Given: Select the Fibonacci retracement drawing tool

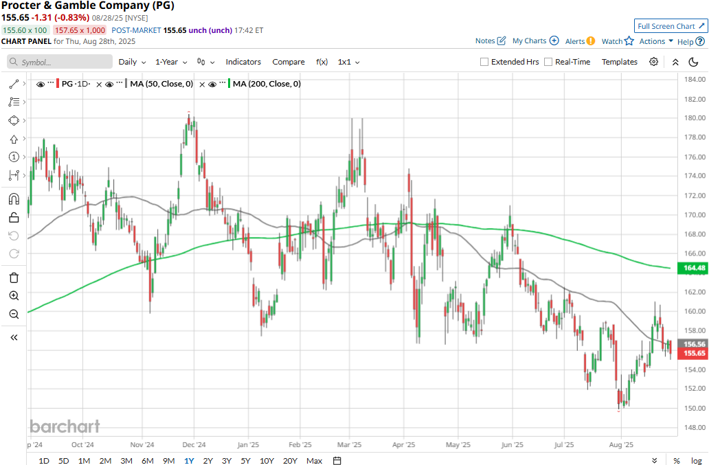Looking at the screenshot, I should (14, 102).
